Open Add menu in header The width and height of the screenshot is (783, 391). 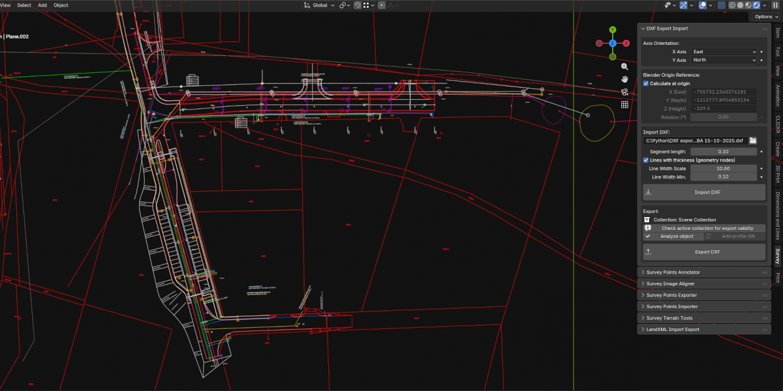tap(42, 5)
